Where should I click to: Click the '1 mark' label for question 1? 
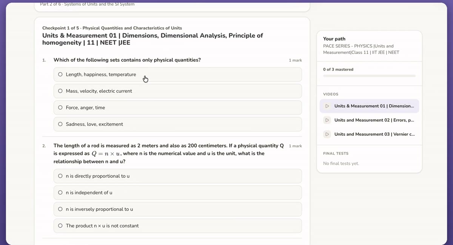coord(295,60)
